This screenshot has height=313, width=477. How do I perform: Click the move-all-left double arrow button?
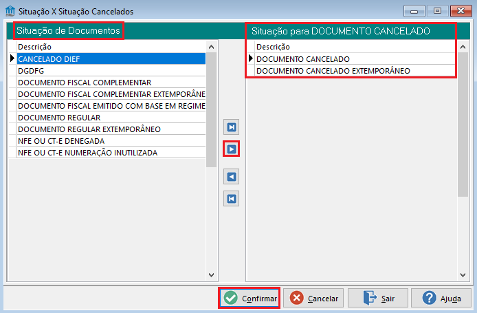[231, 199]
